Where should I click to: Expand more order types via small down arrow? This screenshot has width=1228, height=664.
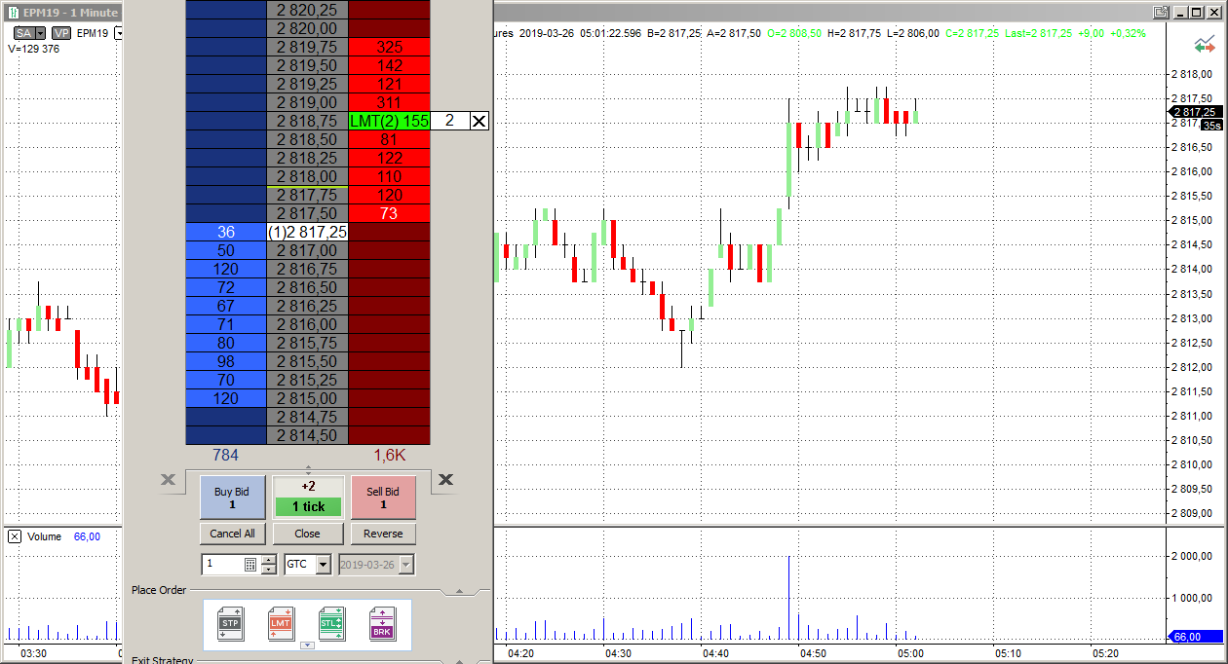307,645
